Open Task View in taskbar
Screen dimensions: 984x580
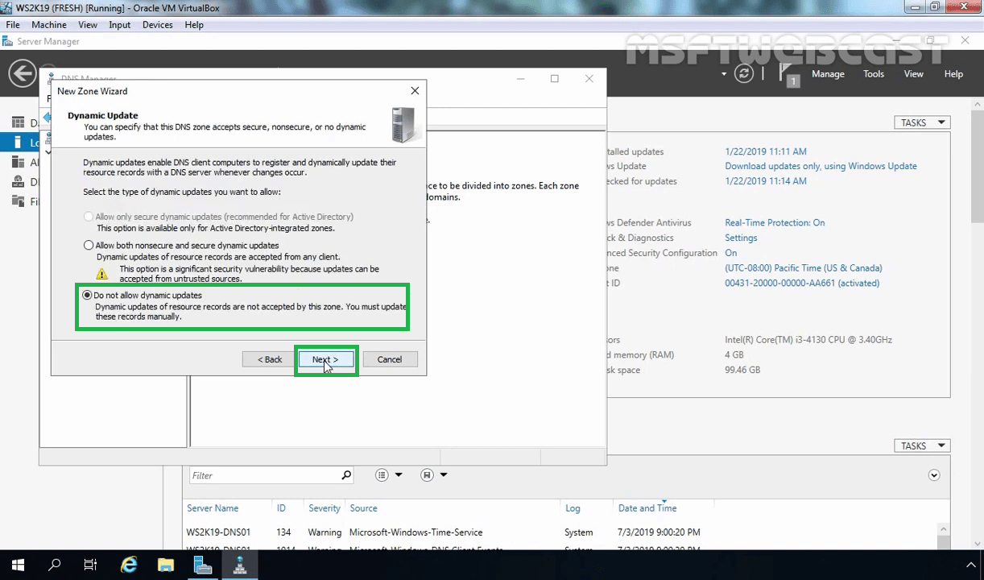click(x=91, y=565)
